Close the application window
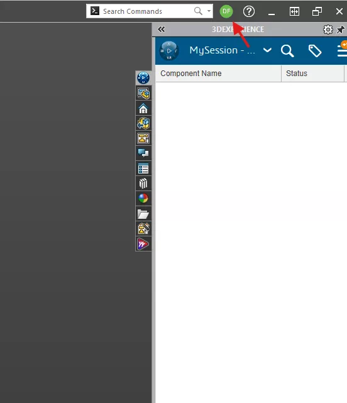The height and width of the screenshot is (403, 347). click(339, 11)
